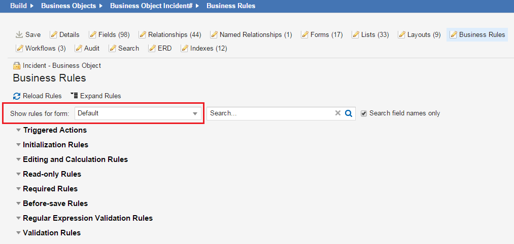Viewport: 514px width, 244px height.
Task: Expand Regular Expression Validation Rules section
Action: point(19,218)
